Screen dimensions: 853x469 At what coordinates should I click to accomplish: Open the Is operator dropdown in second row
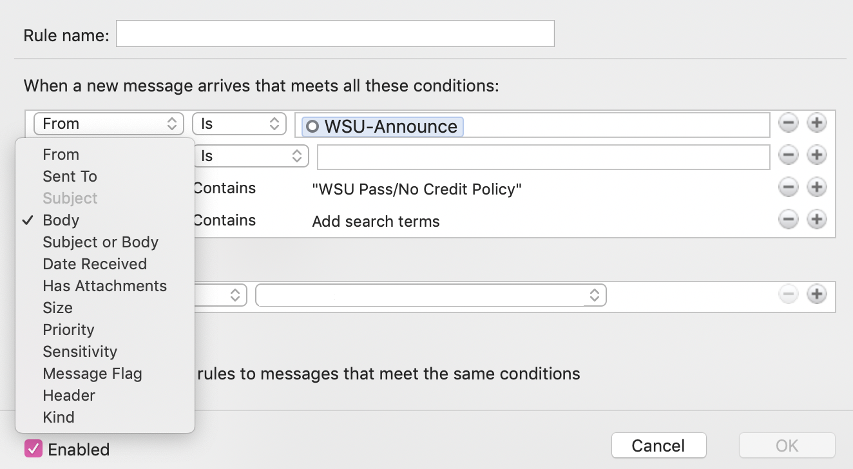coord(251,156)
